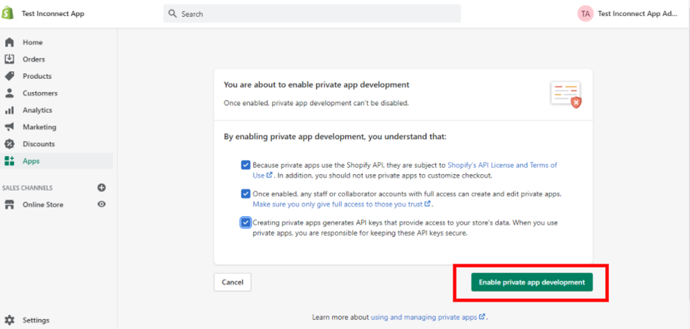690x329 pixels.
Task: Click 'You are about to enable' heading
Action: pos(317,84)
